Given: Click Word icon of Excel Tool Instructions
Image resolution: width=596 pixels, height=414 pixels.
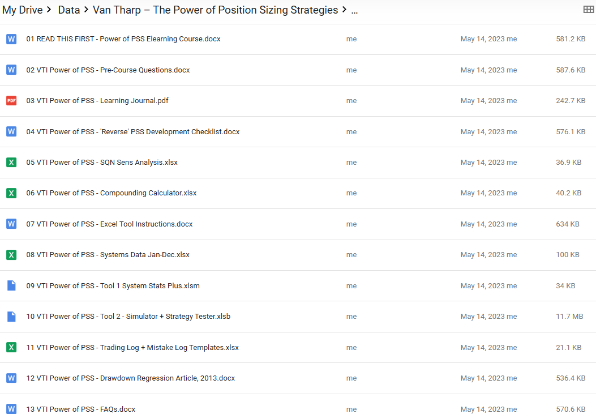Looking at the screenshot, I should (x=11, y=224).
